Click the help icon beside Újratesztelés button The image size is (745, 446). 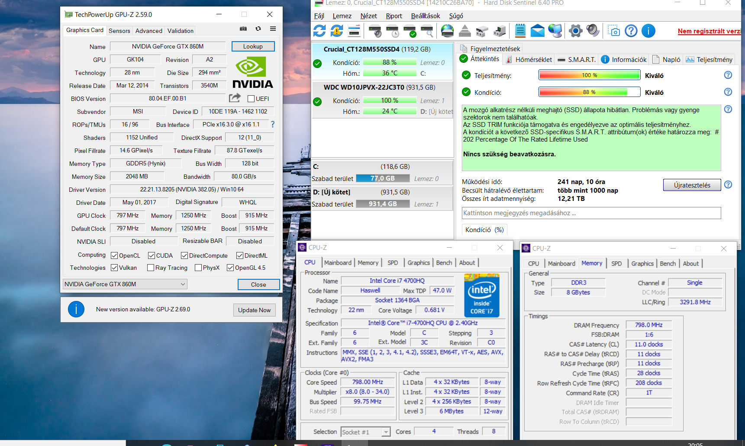(x=728, y=184)
